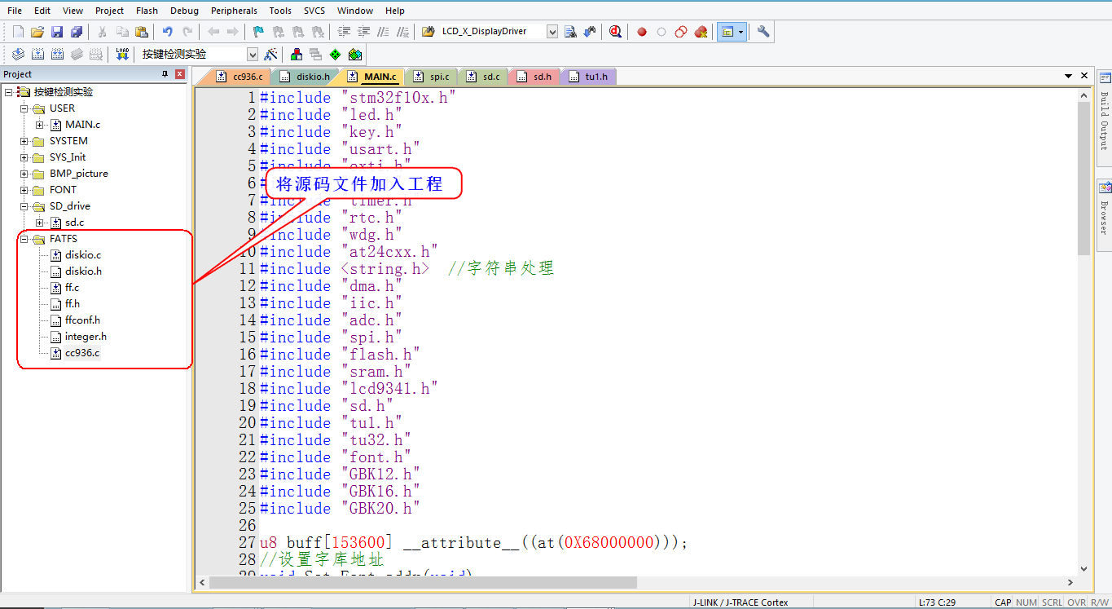Enable or disable a breakpoint with the hollow circle
This screenshot has width=1112, height=609.
point(661,31)
